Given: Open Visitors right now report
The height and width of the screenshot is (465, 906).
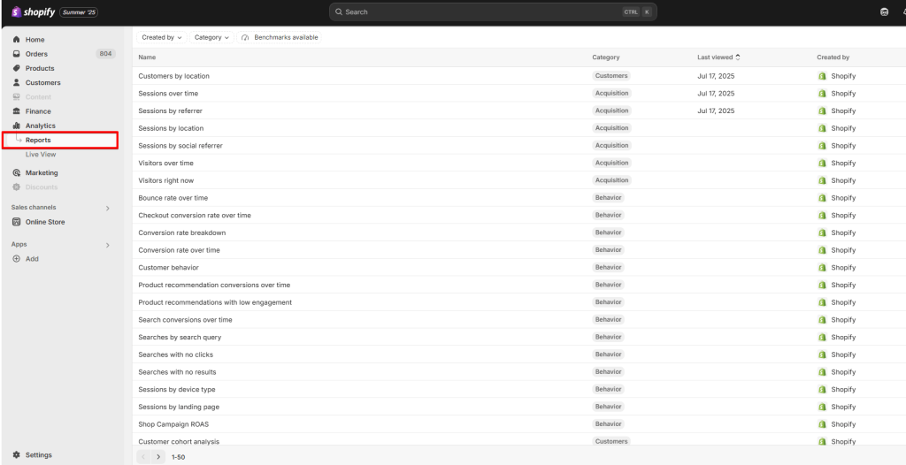Looking at the screenshot, I should tap(165, 180).
